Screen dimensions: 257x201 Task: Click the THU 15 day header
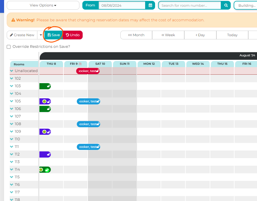tap(222, 64)
